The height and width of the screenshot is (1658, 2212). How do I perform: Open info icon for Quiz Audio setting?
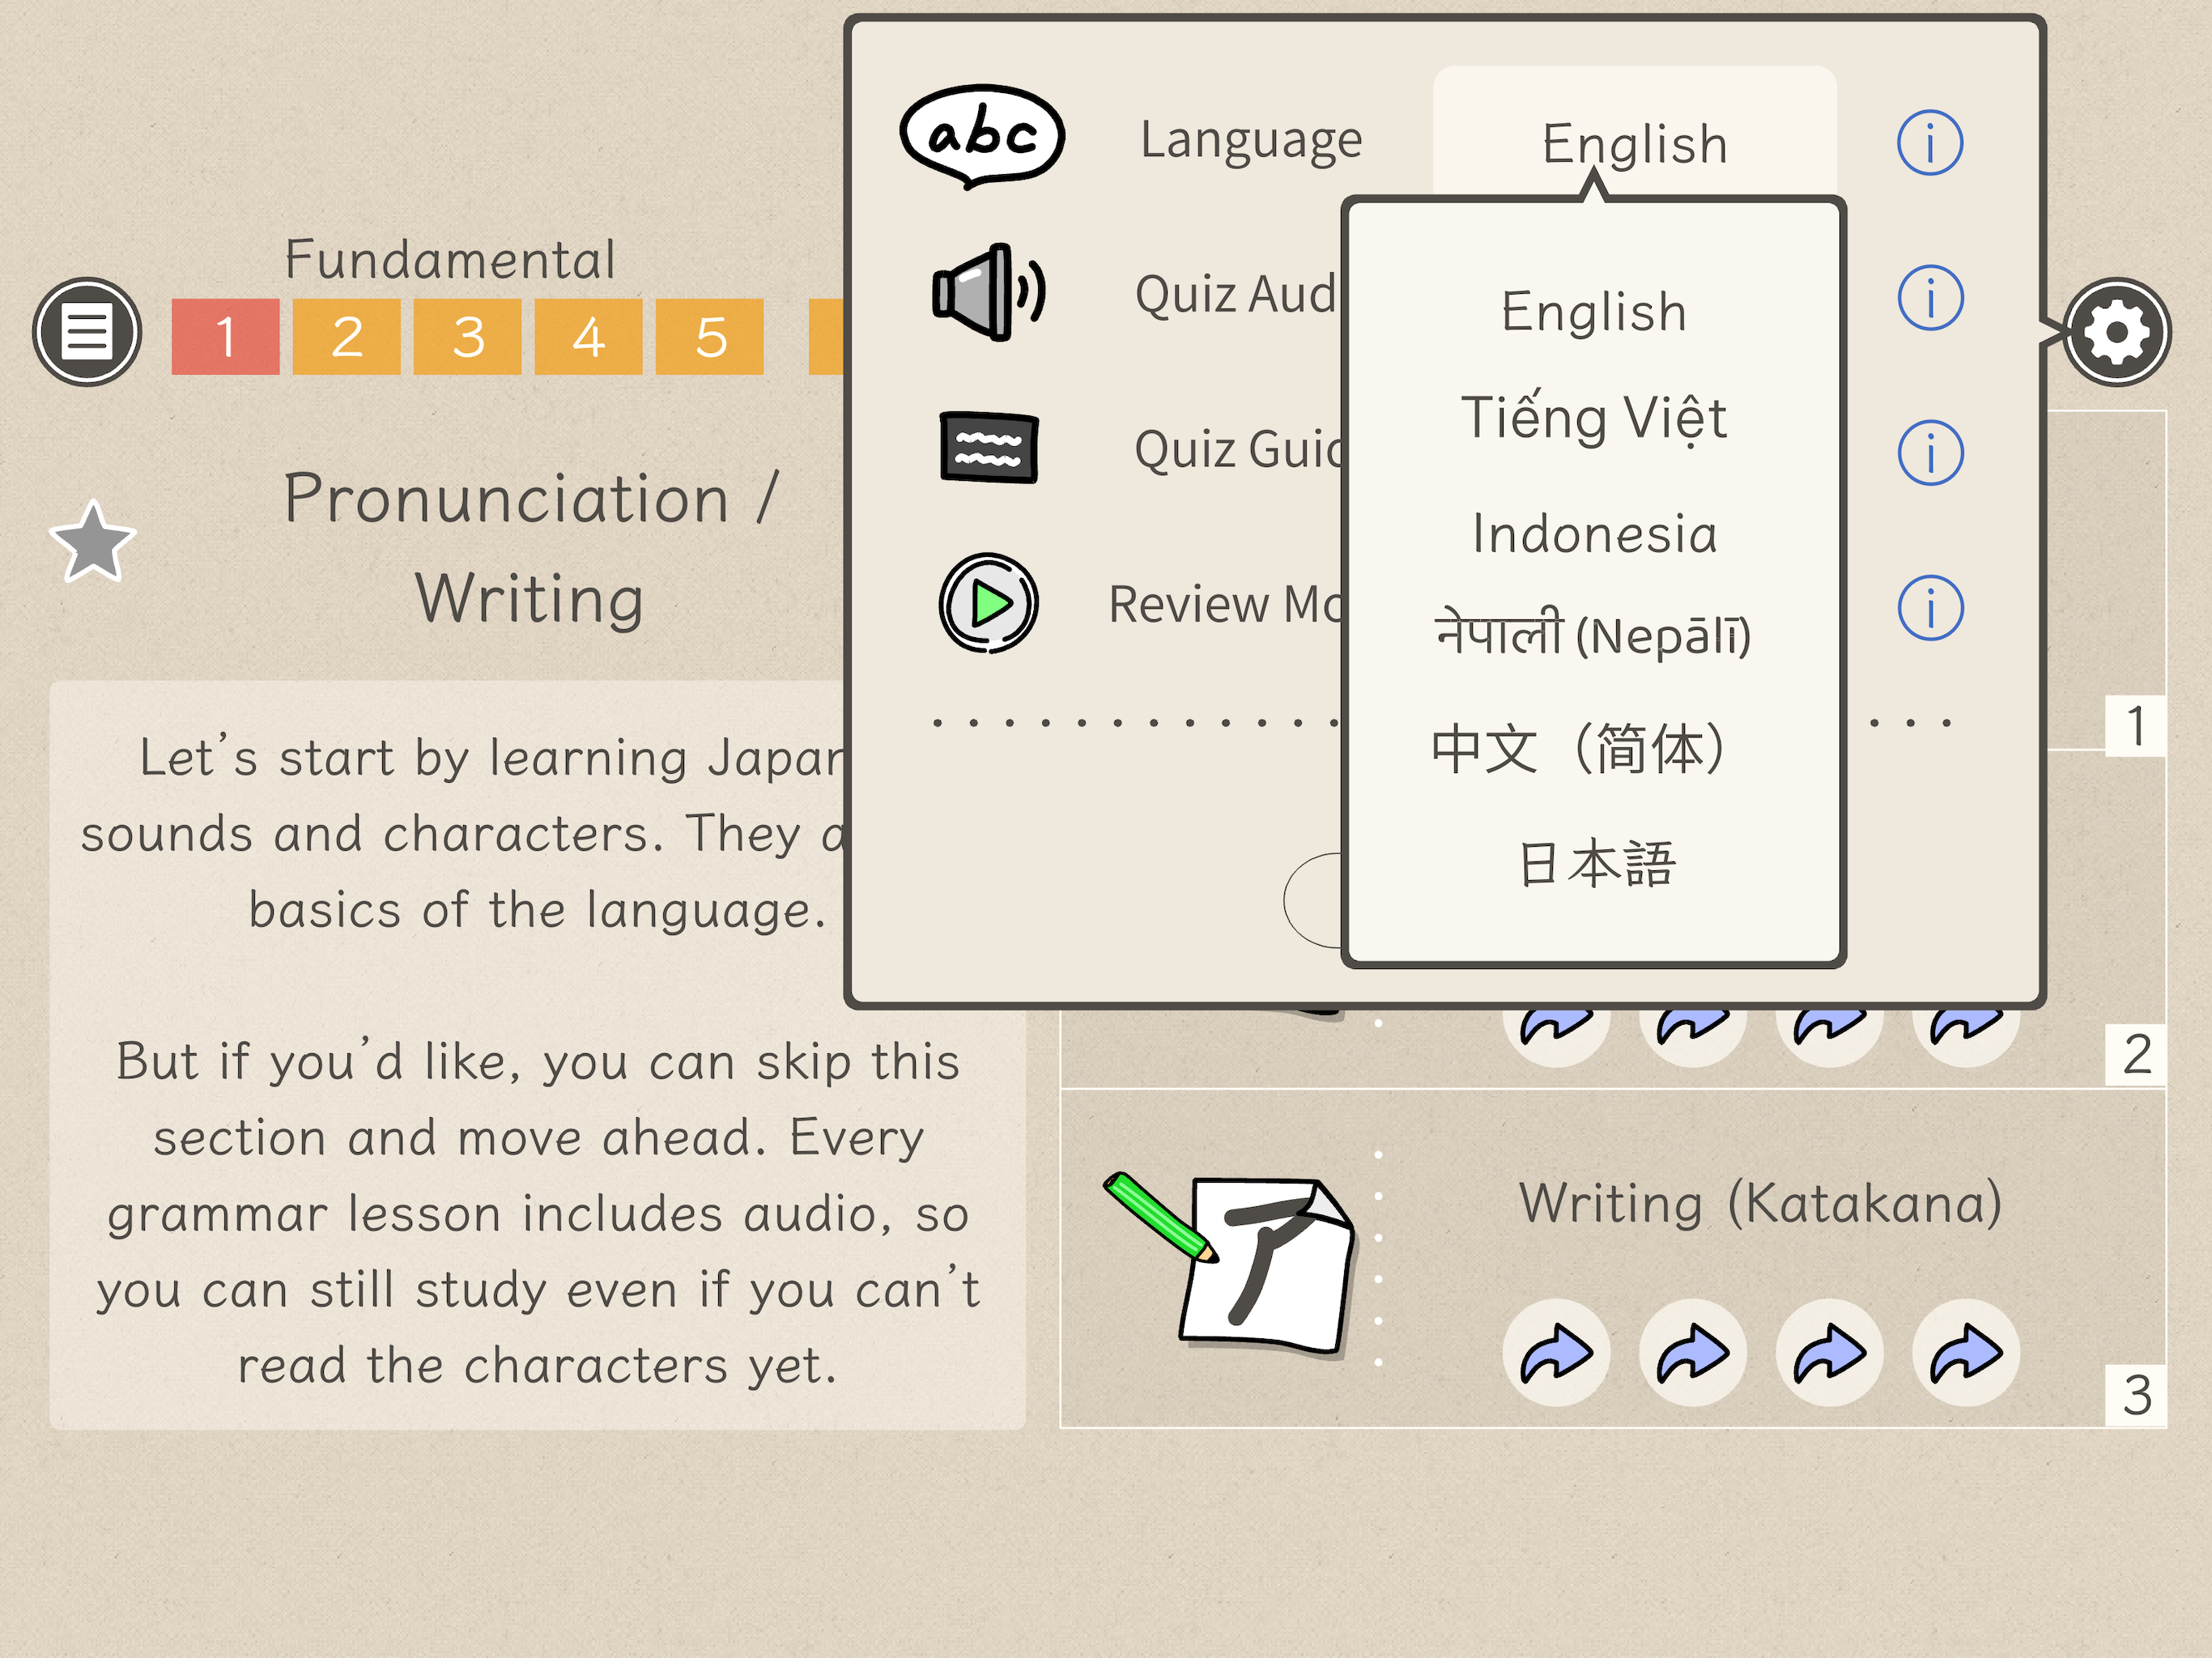[x=1930, y=298]
